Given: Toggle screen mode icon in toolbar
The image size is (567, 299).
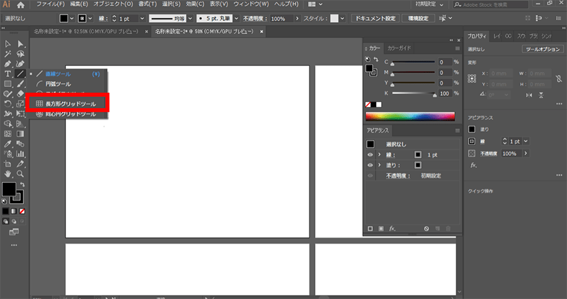Looking at the screenshot, I should pos(14,232).
